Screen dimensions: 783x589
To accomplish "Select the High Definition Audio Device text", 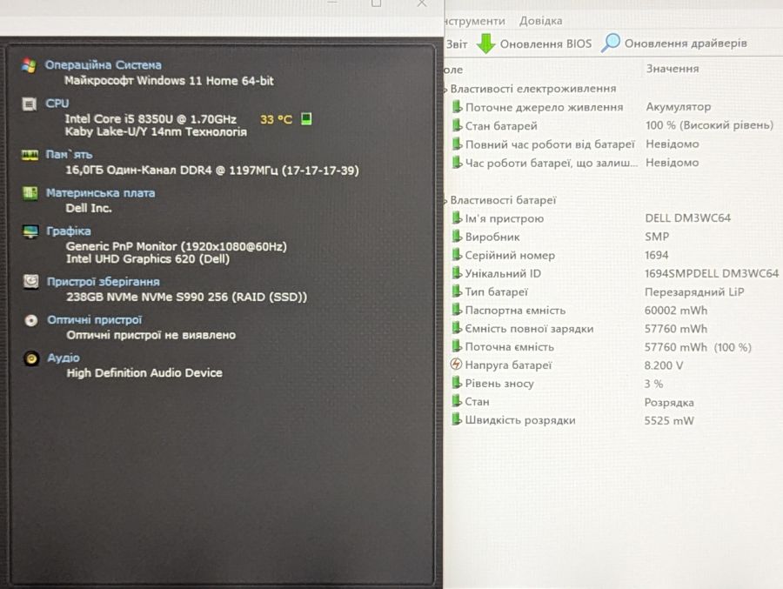I will pyautogui.click(x=144, y=372).
